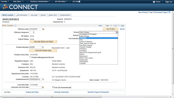Show the next row with the arrow icon
This screenshot has width=174, height=98.
[x=119, y=26]
